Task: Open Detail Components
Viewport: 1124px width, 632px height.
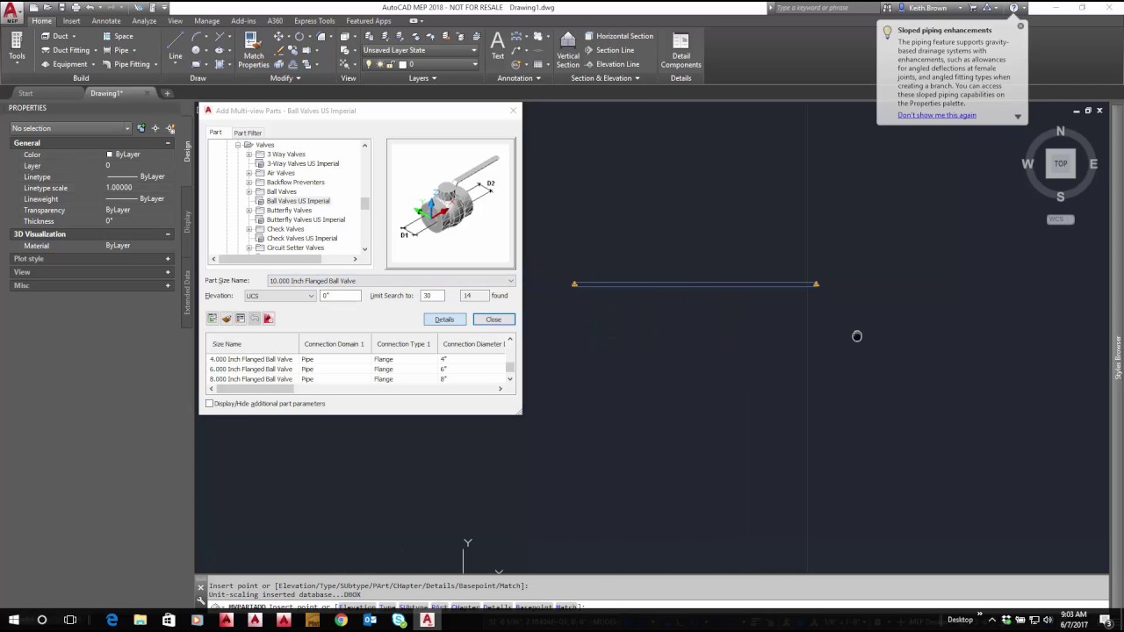Action: (681, 50)
